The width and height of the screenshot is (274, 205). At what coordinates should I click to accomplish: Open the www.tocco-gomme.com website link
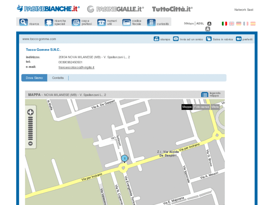39,39
